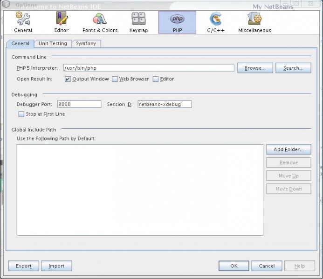Screen dimensions: 323x279
Task: Open the Editor options category
Action: 62,22
